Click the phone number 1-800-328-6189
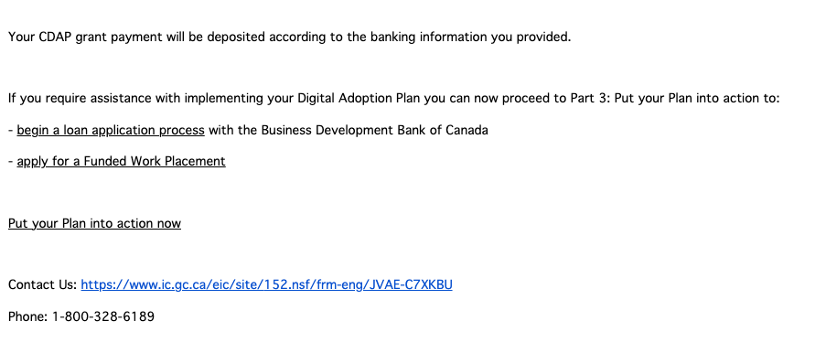 click(x=103, y=316)
